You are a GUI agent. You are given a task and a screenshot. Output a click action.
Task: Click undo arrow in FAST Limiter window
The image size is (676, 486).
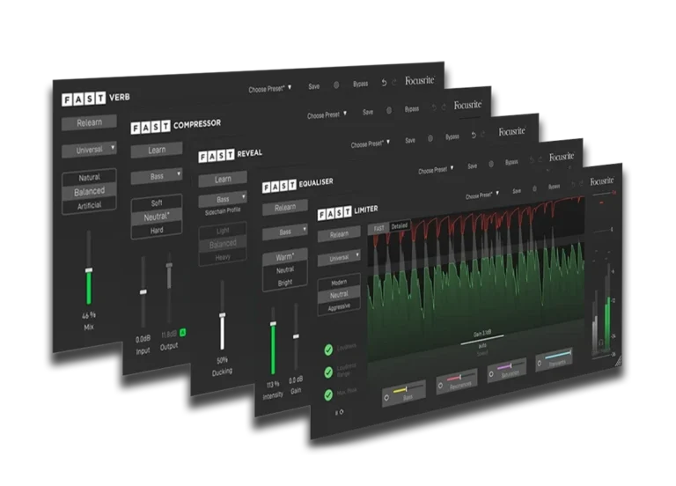pos(573,185)
